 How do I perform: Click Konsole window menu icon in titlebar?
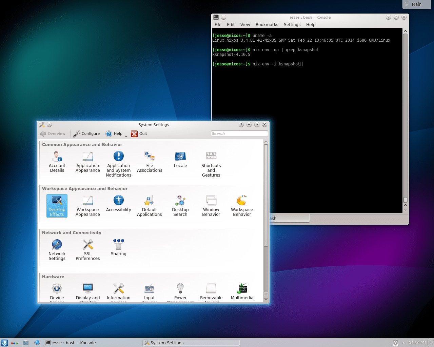216,17
